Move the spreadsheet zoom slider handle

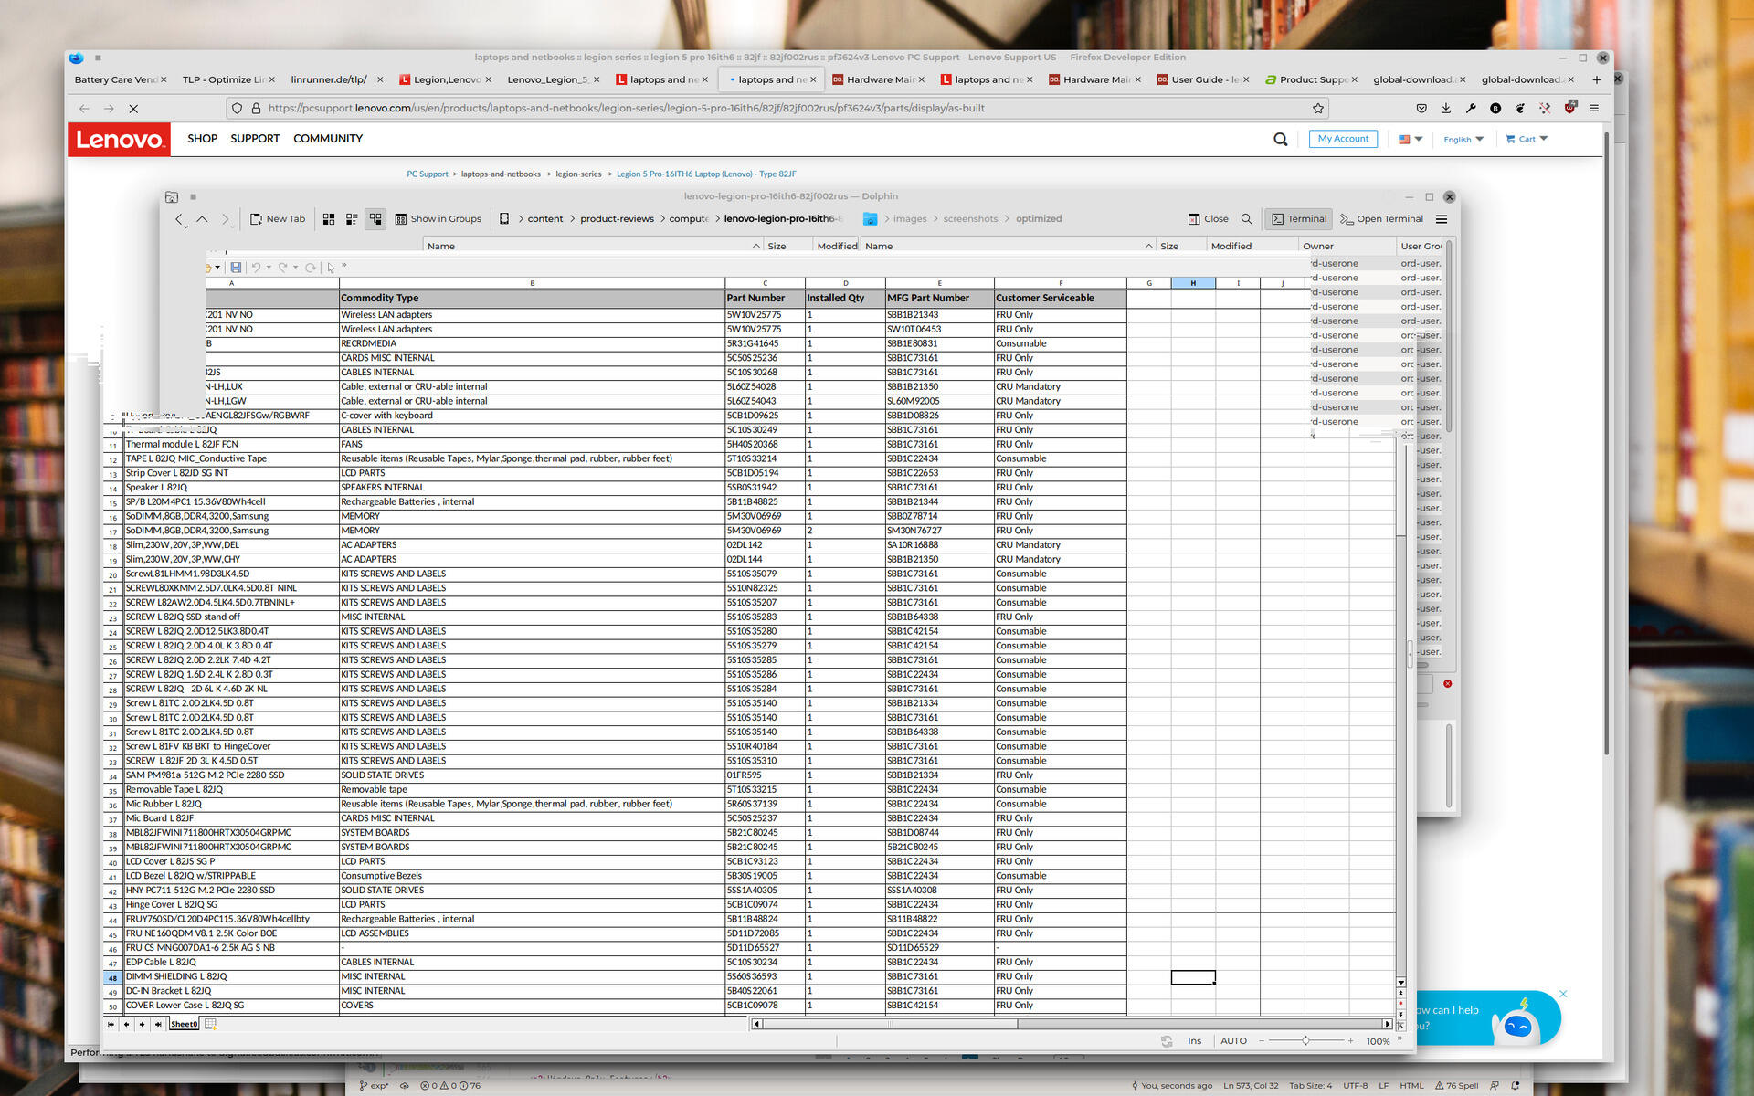(x=1305, y=1041)
